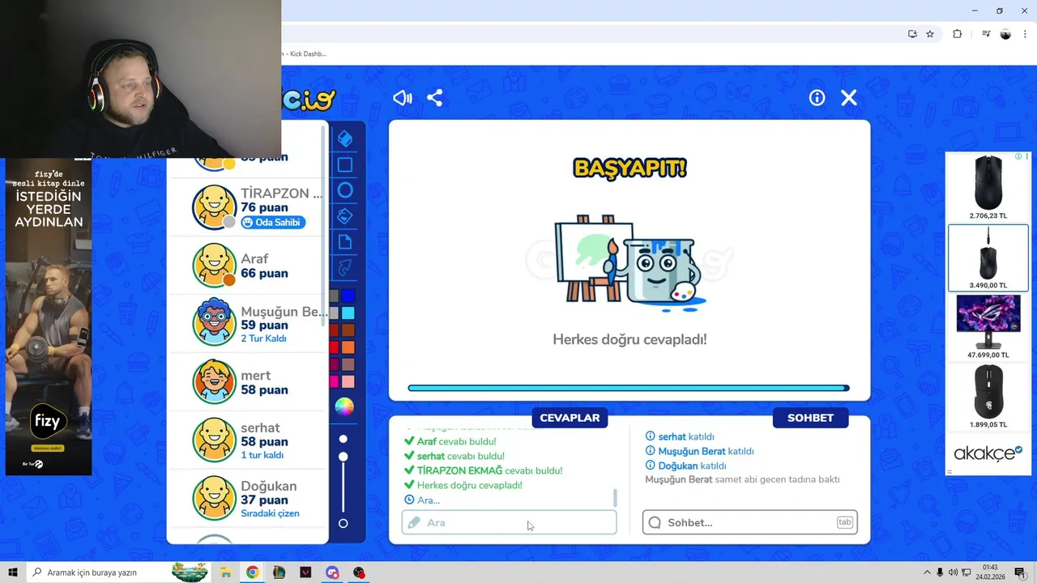Click 'TİRAPZON EKMAĞ cevabı buldu!' message
The image size is (1037, 583).
tap(489, 470)
